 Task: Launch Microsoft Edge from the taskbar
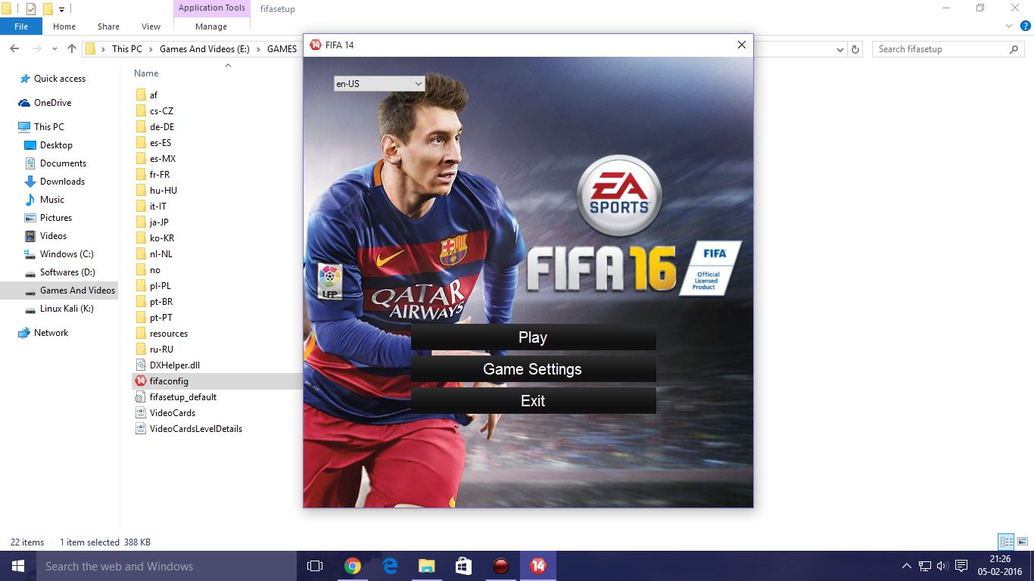[390, 566]
